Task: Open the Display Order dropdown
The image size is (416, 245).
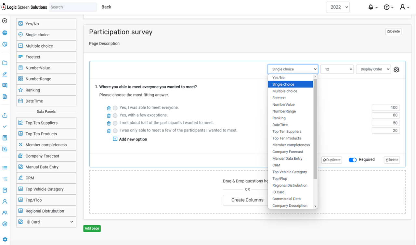Action: click(x=373, y=69)
